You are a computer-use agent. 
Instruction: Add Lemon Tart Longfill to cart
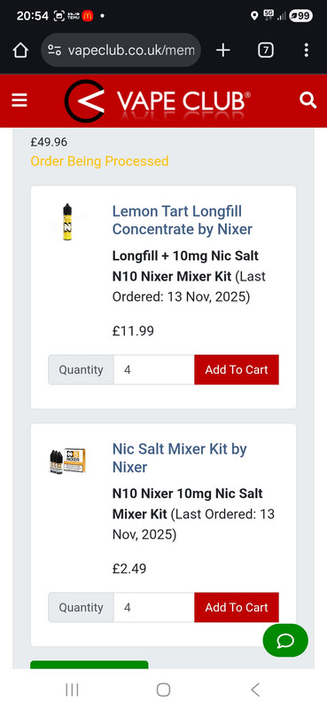coord(237,370)
